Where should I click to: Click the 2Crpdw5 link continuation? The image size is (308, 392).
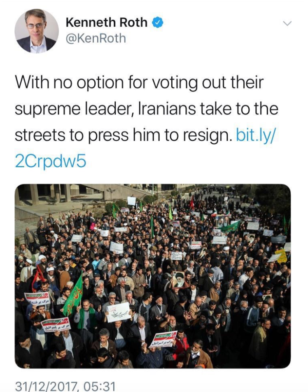point(51,161)
